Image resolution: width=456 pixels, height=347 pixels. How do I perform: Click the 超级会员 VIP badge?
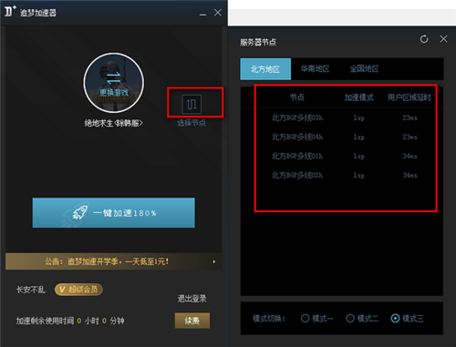pyautogui.click(x=78, y=290)
